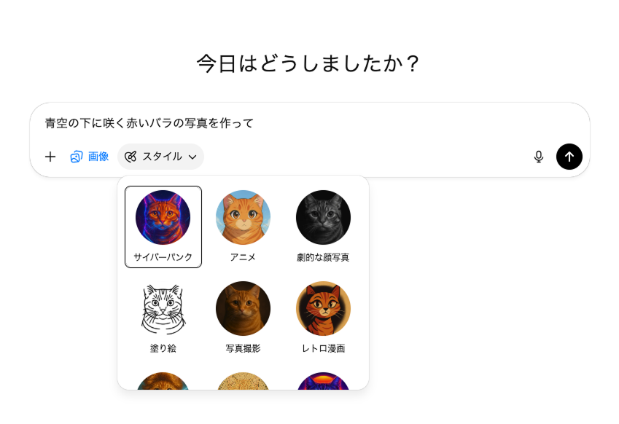
Task: Pick the 劇的な顔写真 black-and-white cat
Action: (323, 217)
